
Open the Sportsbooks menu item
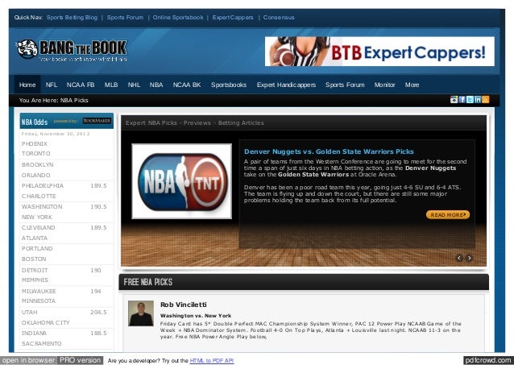click(x=229, y=85)
